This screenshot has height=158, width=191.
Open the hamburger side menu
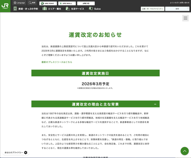point(185,18)
